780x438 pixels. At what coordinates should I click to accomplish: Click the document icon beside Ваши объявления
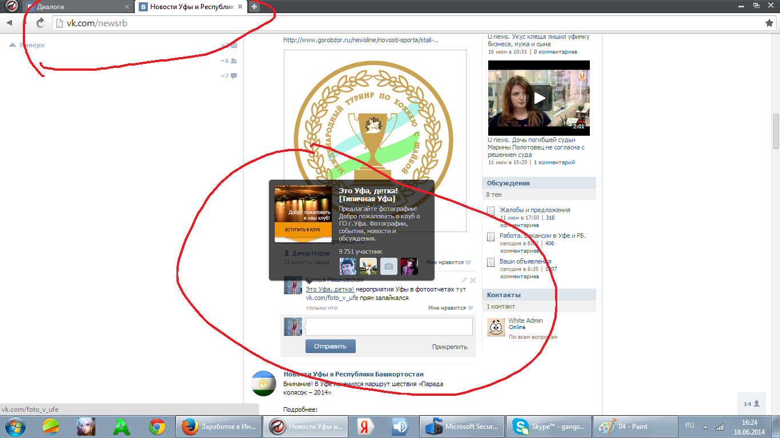(491, 262)
